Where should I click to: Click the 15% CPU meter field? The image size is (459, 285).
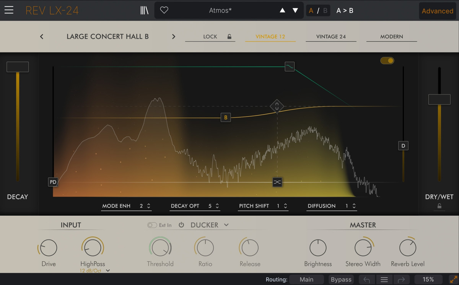coord(428,280)
